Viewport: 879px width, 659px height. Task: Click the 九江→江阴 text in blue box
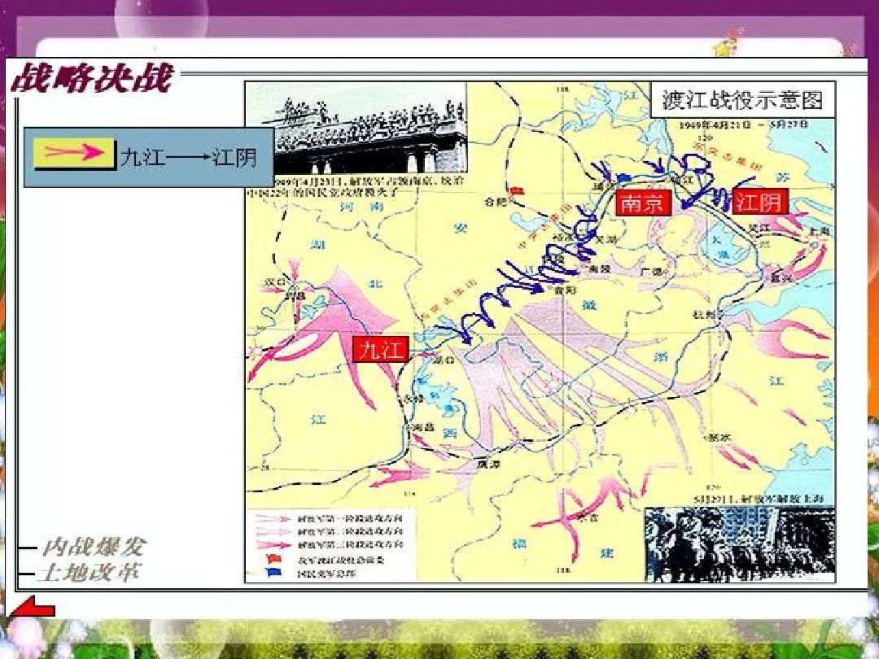(x=188, y=156)
